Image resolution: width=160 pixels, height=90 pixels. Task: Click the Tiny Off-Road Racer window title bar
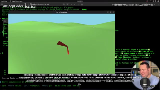(x=62, y=12)
